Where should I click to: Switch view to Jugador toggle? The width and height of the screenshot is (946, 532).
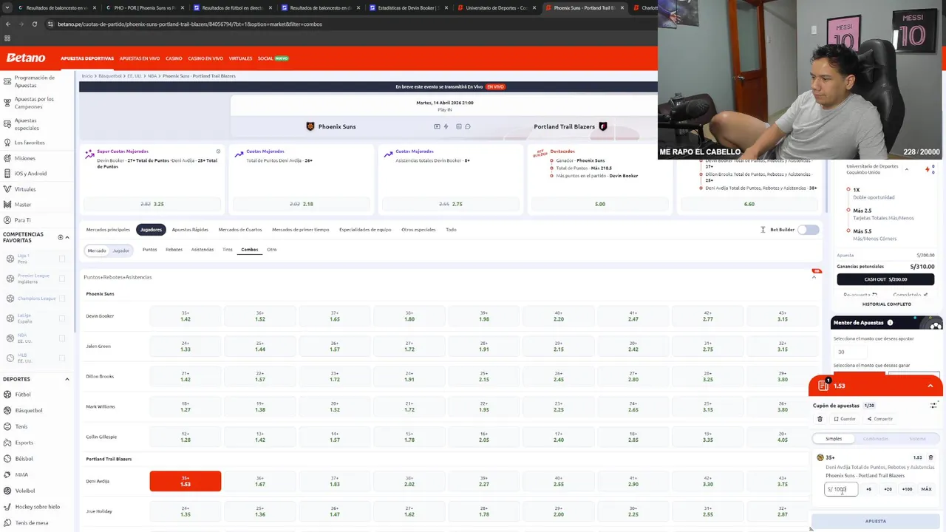coord(121,250)
